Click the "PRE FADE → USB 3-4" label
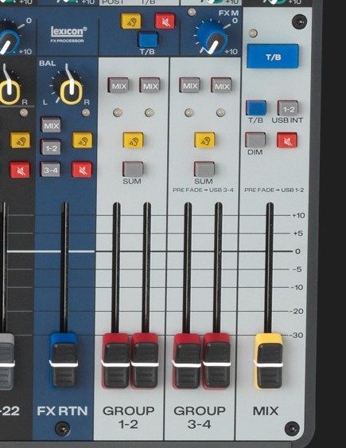Viewport: 346px width, 448px height. coord(203,190)
